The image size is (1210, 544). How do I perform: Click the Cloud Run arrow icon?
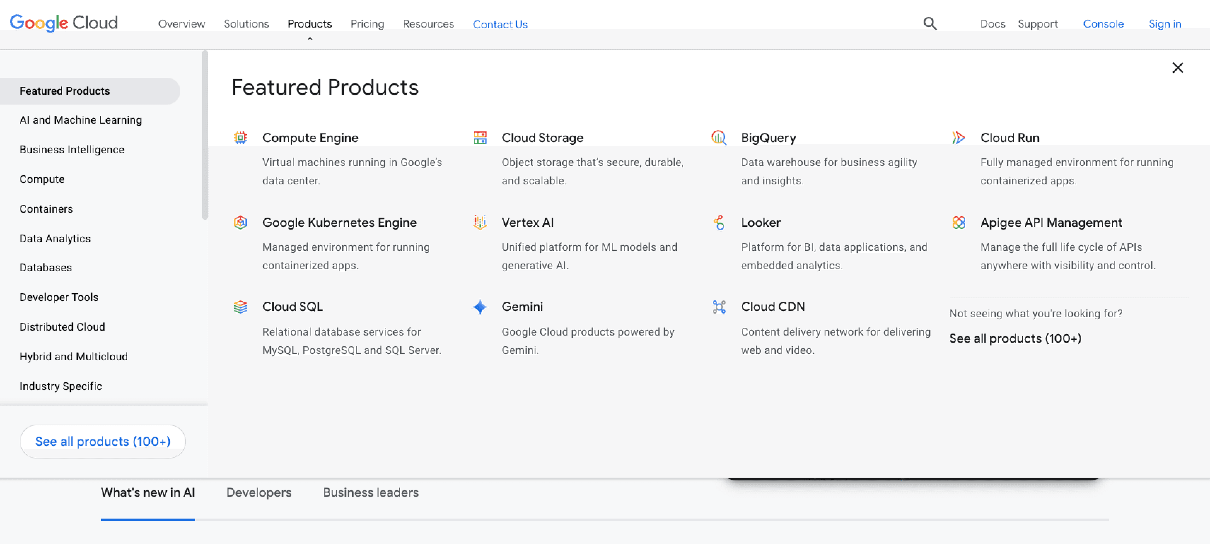pyautogui.click(x=958, y=137)
